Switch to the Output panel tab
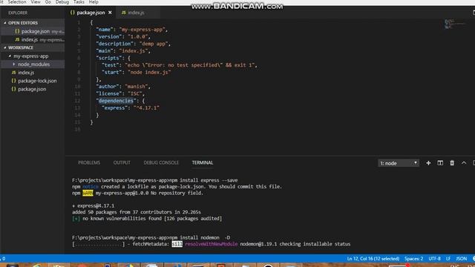 click(122, 163)
